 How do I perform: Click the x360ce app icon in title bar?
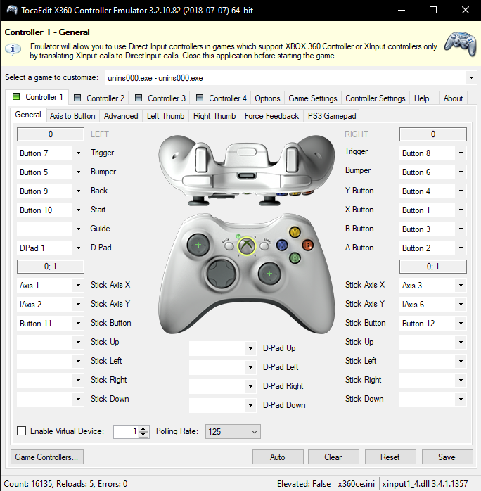11,10
